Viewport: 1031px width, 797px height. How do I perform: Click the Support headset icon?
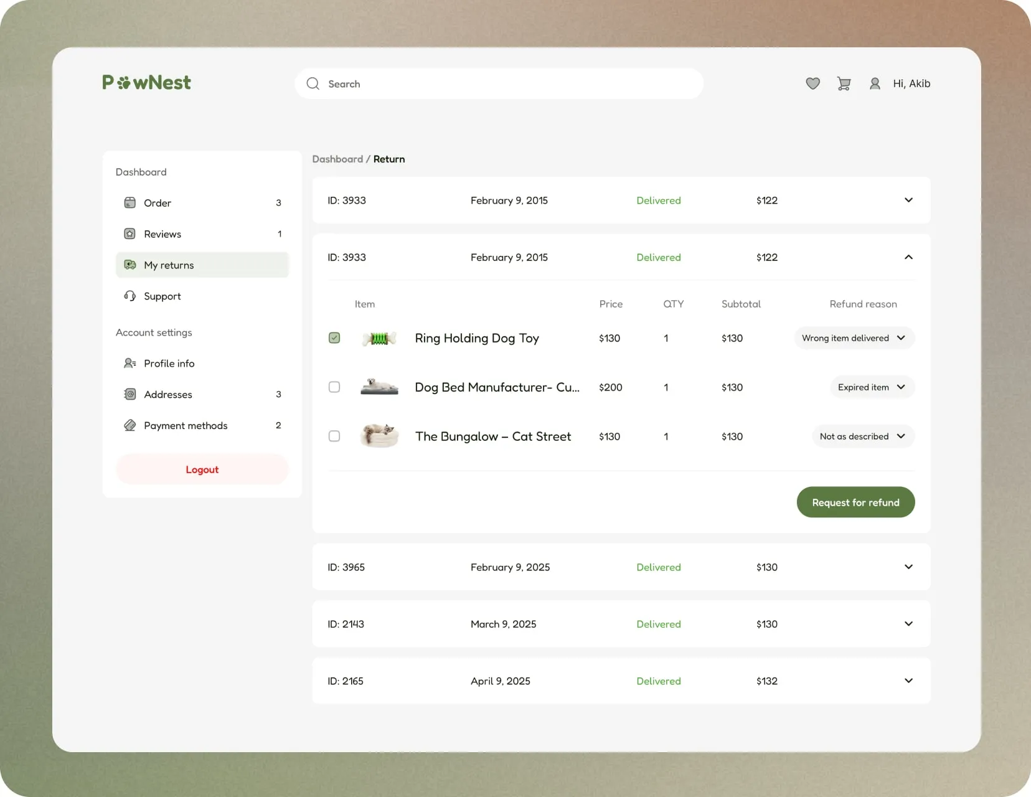(129, 296)
